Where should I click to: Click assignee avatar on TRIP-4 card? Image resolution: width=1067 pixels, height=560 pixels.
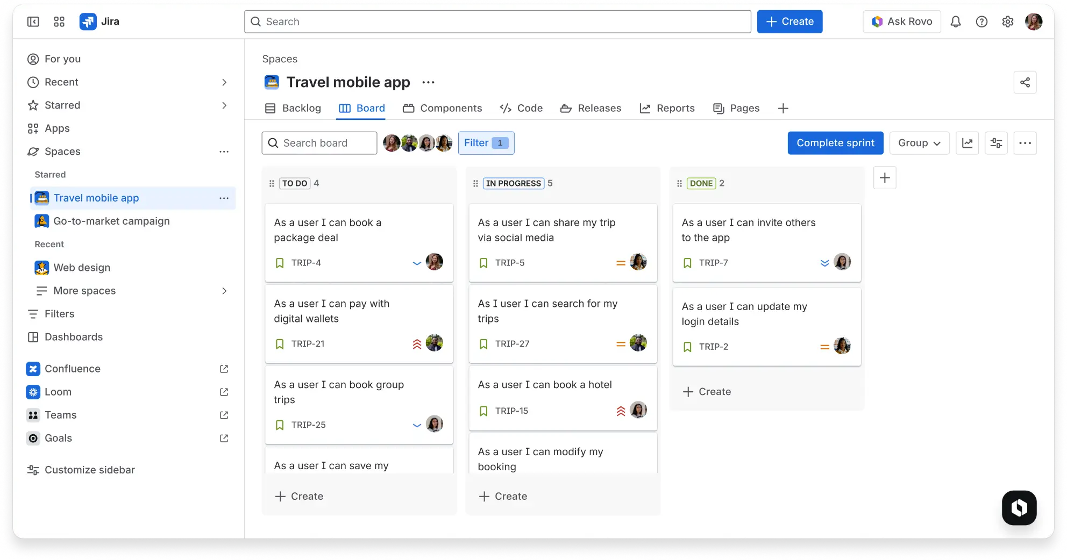coord(435,262)
